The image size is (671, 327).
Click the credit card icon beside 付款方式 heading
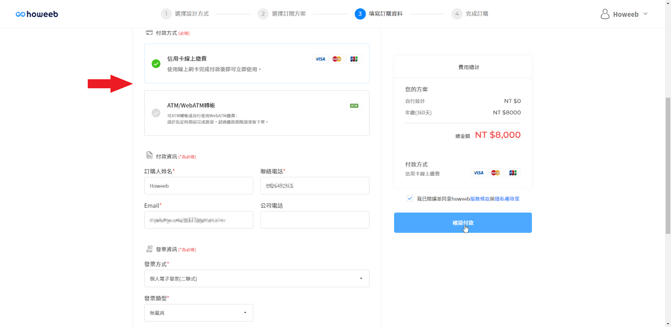pyautogui.click(x=149, y=33)
